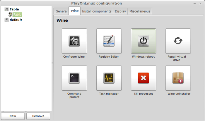Run Repair virtual drive
Viewport: 205px width, 121px height.
[178, 41]
